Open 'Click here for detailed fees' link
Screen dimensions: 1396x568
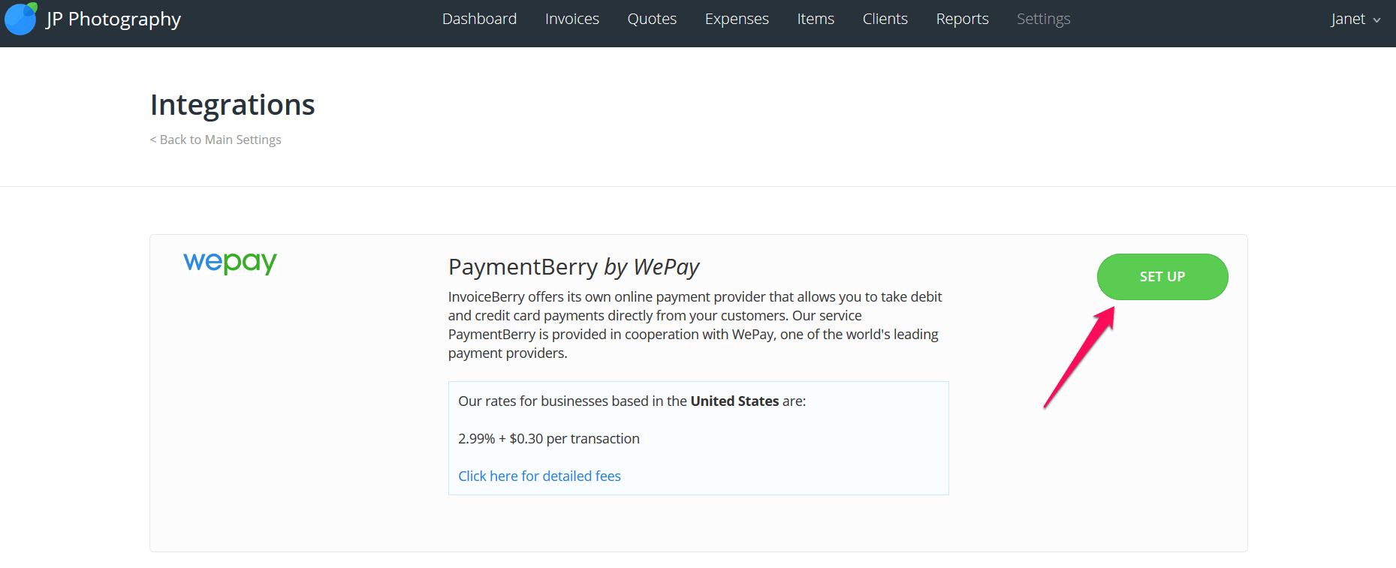click(x=539, y=476)
